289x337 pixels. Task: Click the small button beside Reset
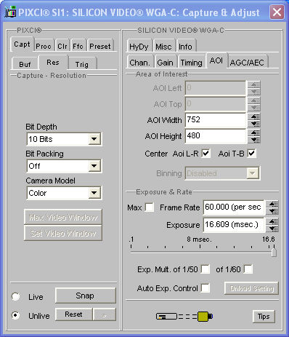105,314
